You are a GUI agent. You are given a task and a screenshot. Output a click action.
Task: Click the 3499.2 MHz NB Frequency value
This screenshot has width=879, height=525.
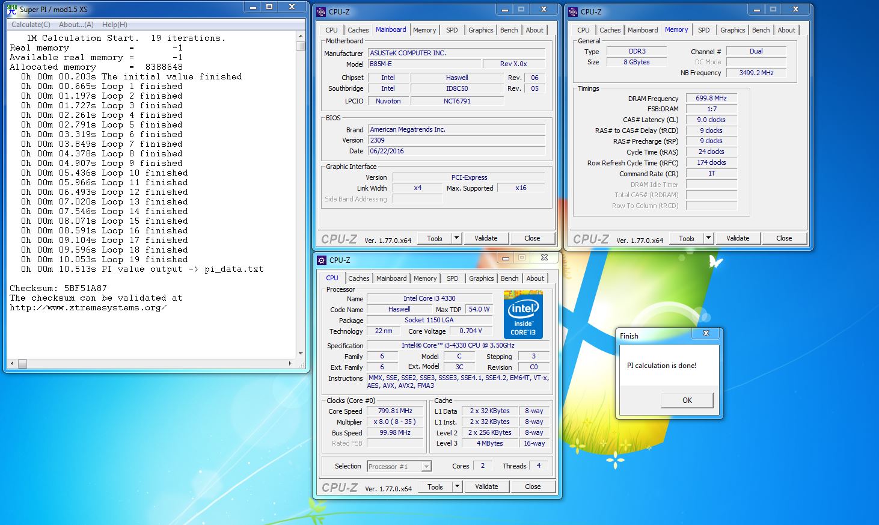pos(756,73)
